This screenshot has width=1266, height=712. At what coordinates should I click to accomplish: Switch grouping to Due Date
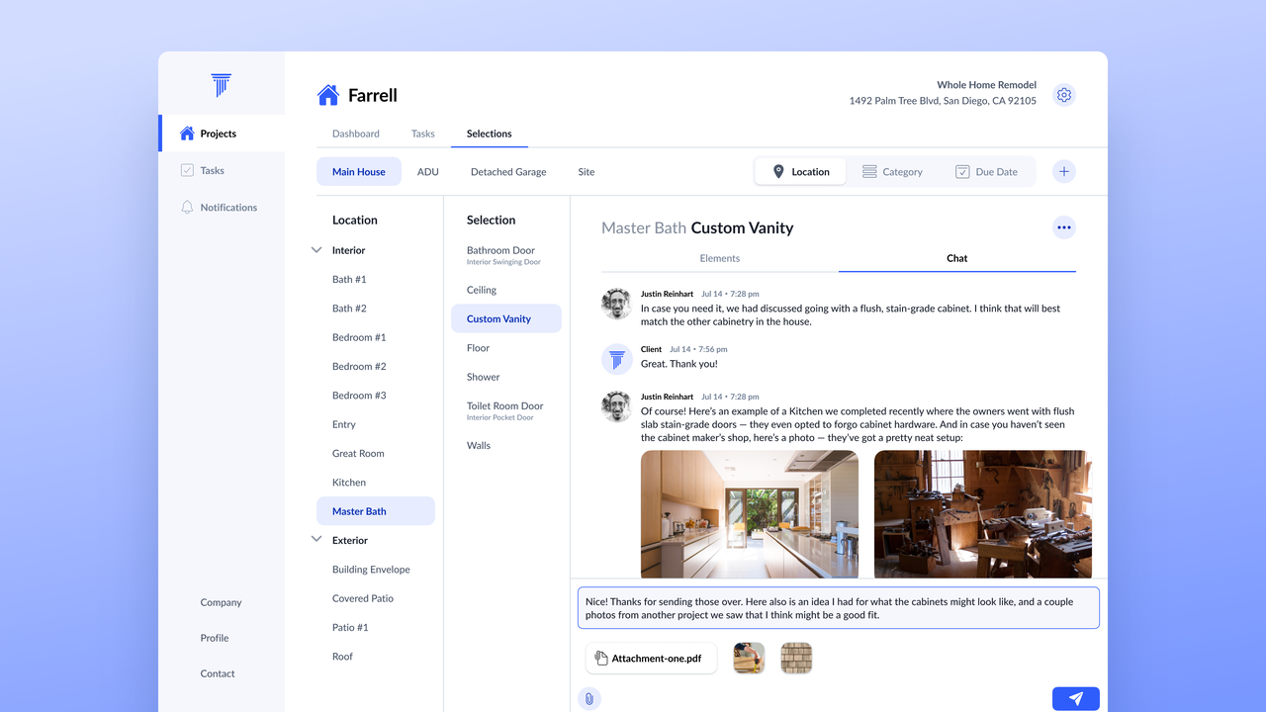(986, 172)
